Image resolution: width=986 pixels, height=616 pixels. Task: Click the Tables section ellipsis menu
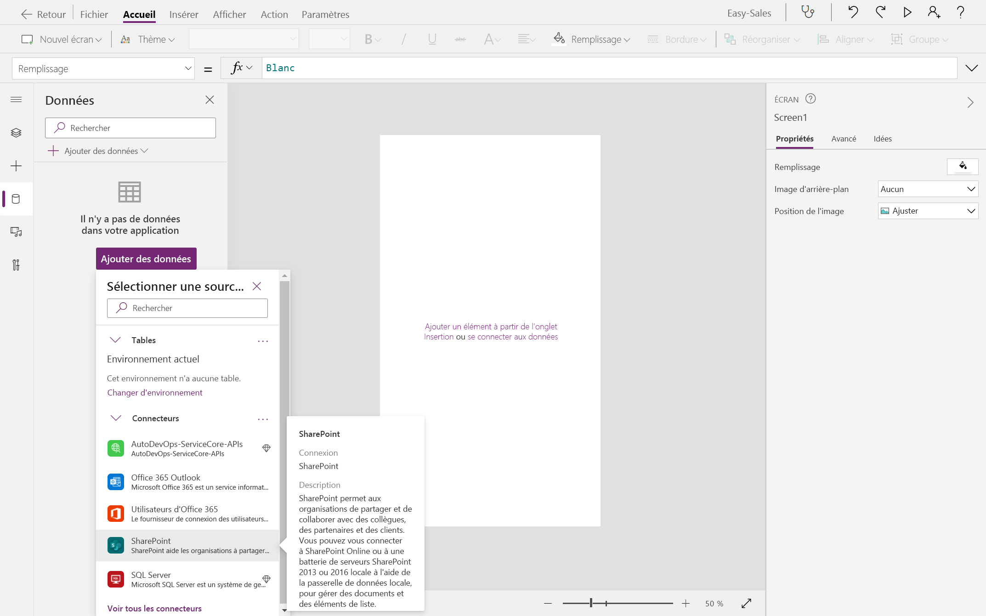pos(263,341)
